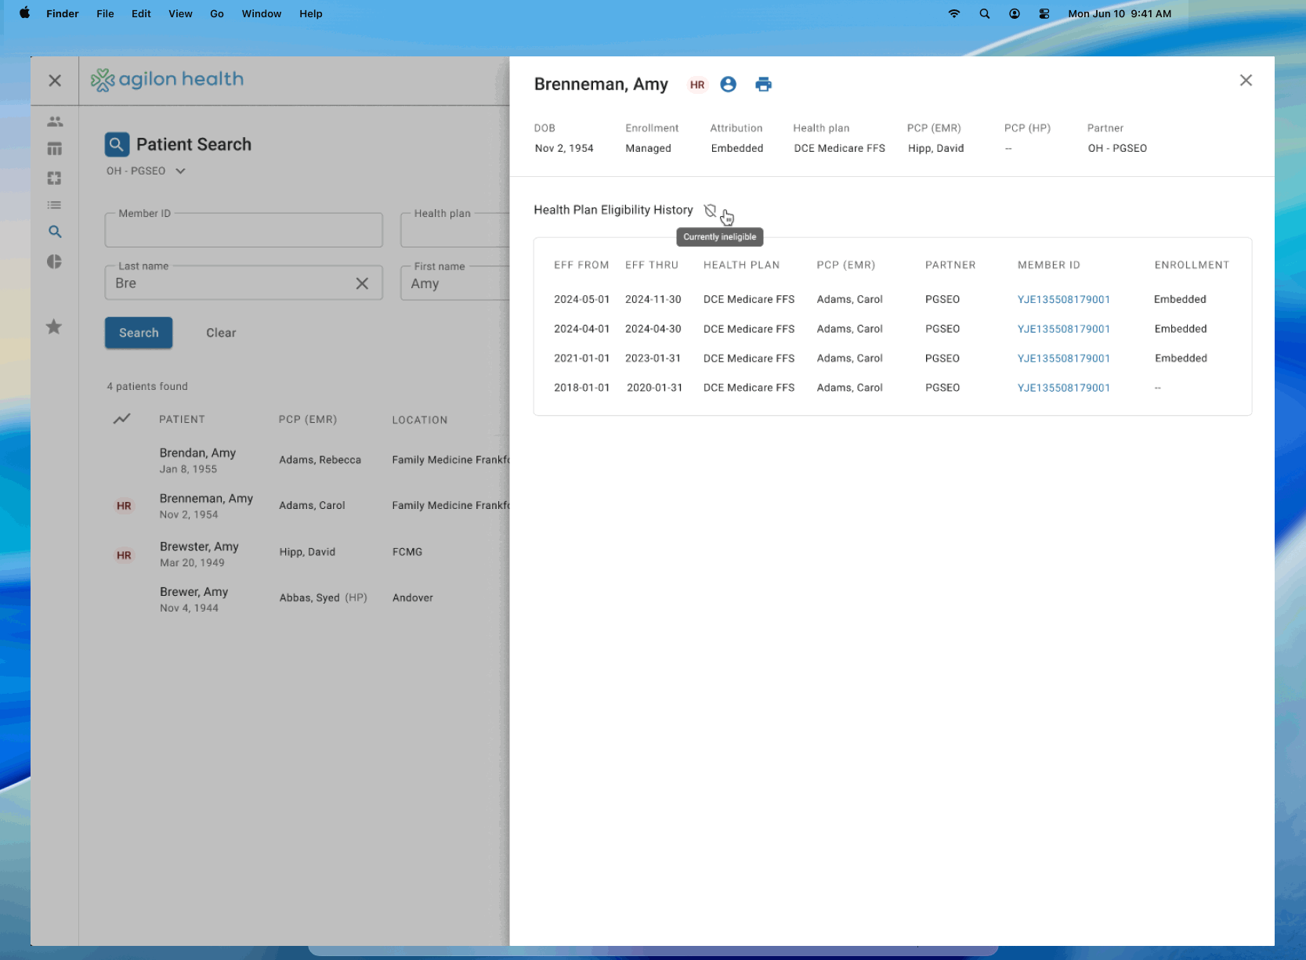Open the people icon in sidebar
The image size is (1306, 960).
[55, 121]
